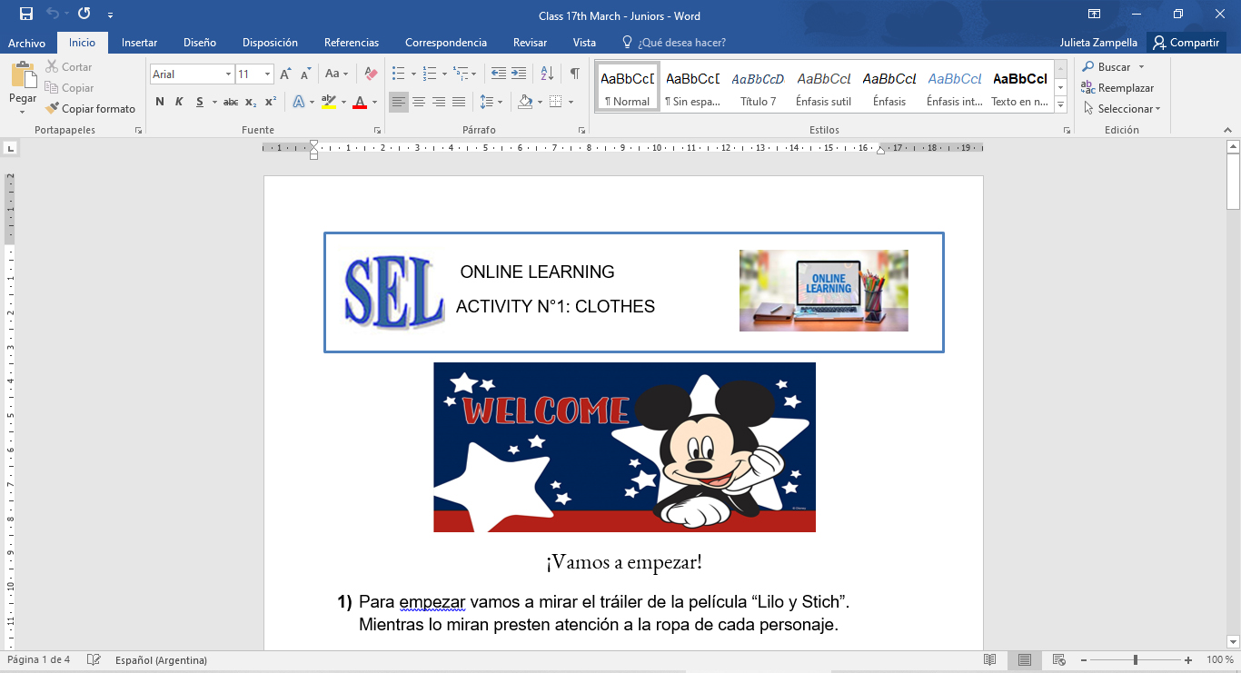Image resolution: width=1241 pixels, height=673 pixels.
Task: Click Cortar with the scissors icon
Action: (69, 67)
